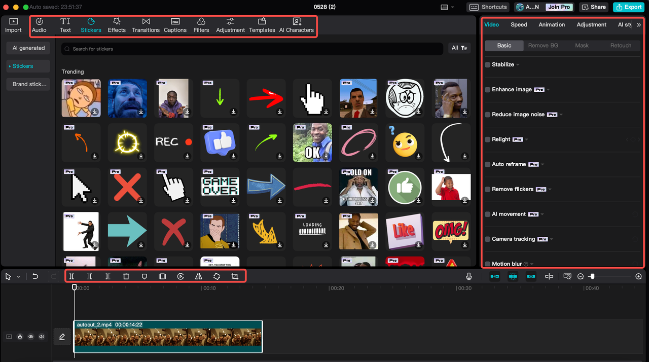Screen dimensions: 649x362
Task: Open the Text panel
Action: point(65,25)
